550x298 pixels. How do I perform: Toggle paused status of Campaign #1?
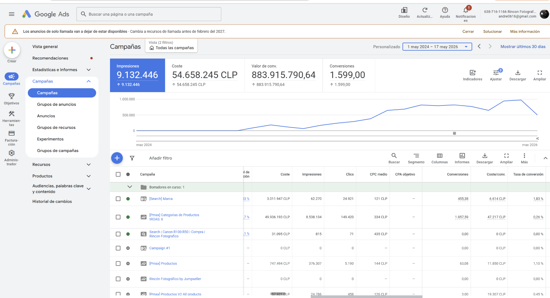(x=128, y=248)
